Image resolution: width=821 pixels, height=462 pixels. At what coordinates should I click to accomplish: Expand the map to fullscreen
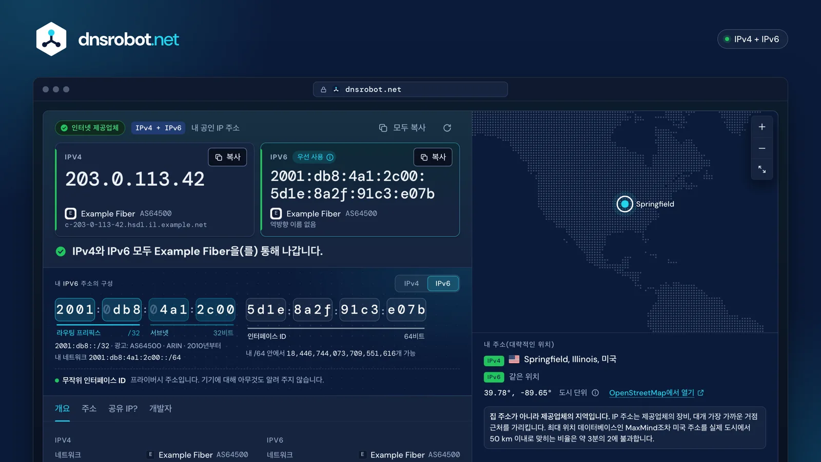coord(762,169)
